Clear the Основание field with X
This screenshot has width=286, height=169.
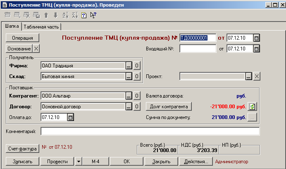coord(36,48)
